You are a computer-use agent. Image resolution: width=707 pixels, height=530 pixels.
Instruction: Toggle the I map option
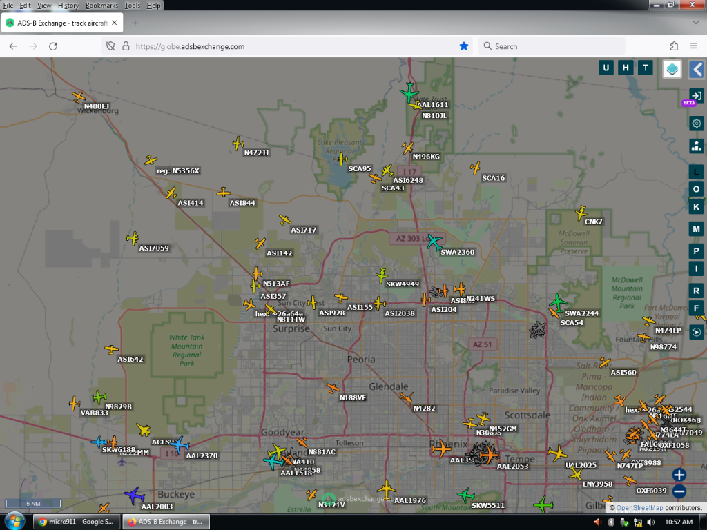tap(696, 269)
